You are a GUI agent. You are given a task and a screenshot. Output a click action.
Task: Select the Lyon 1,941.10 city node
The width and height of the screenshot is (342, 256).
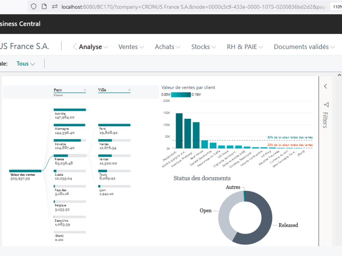tap(114, 190)
